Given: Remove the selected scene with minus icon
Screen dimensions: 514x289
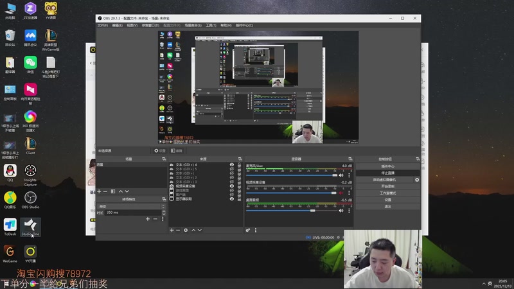Looking at the screenshot, I should coord(105,191).
